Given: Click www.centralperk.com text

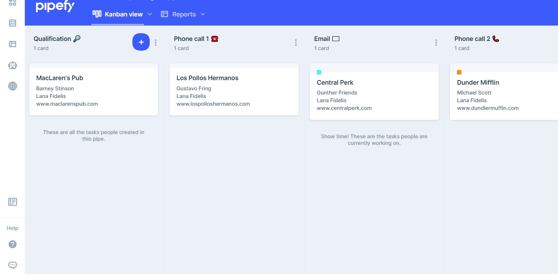Looking at the screenshot, I should coord(344,108).
